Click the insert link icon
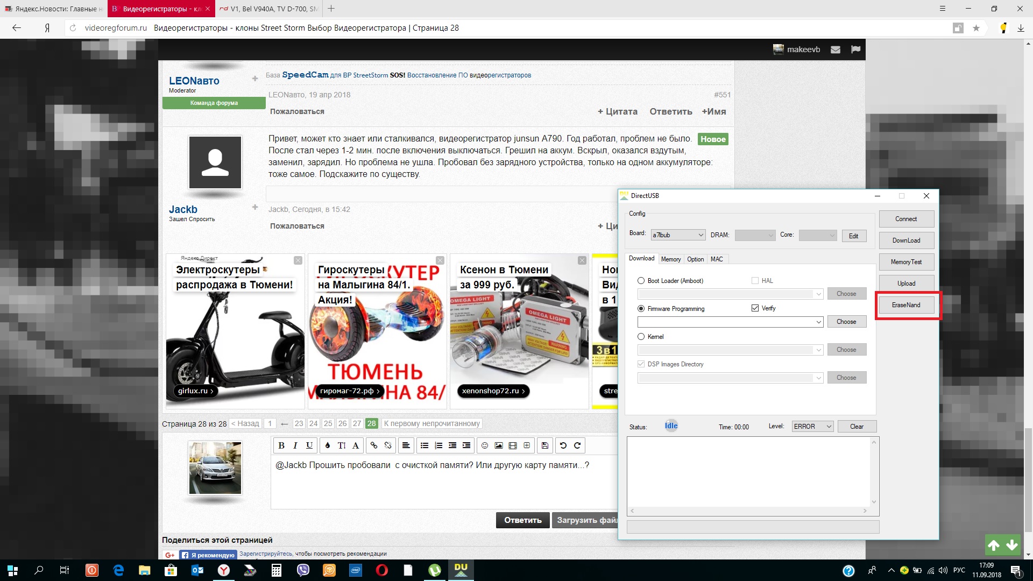Viewport: 1033px width, 581px height. 374,445
